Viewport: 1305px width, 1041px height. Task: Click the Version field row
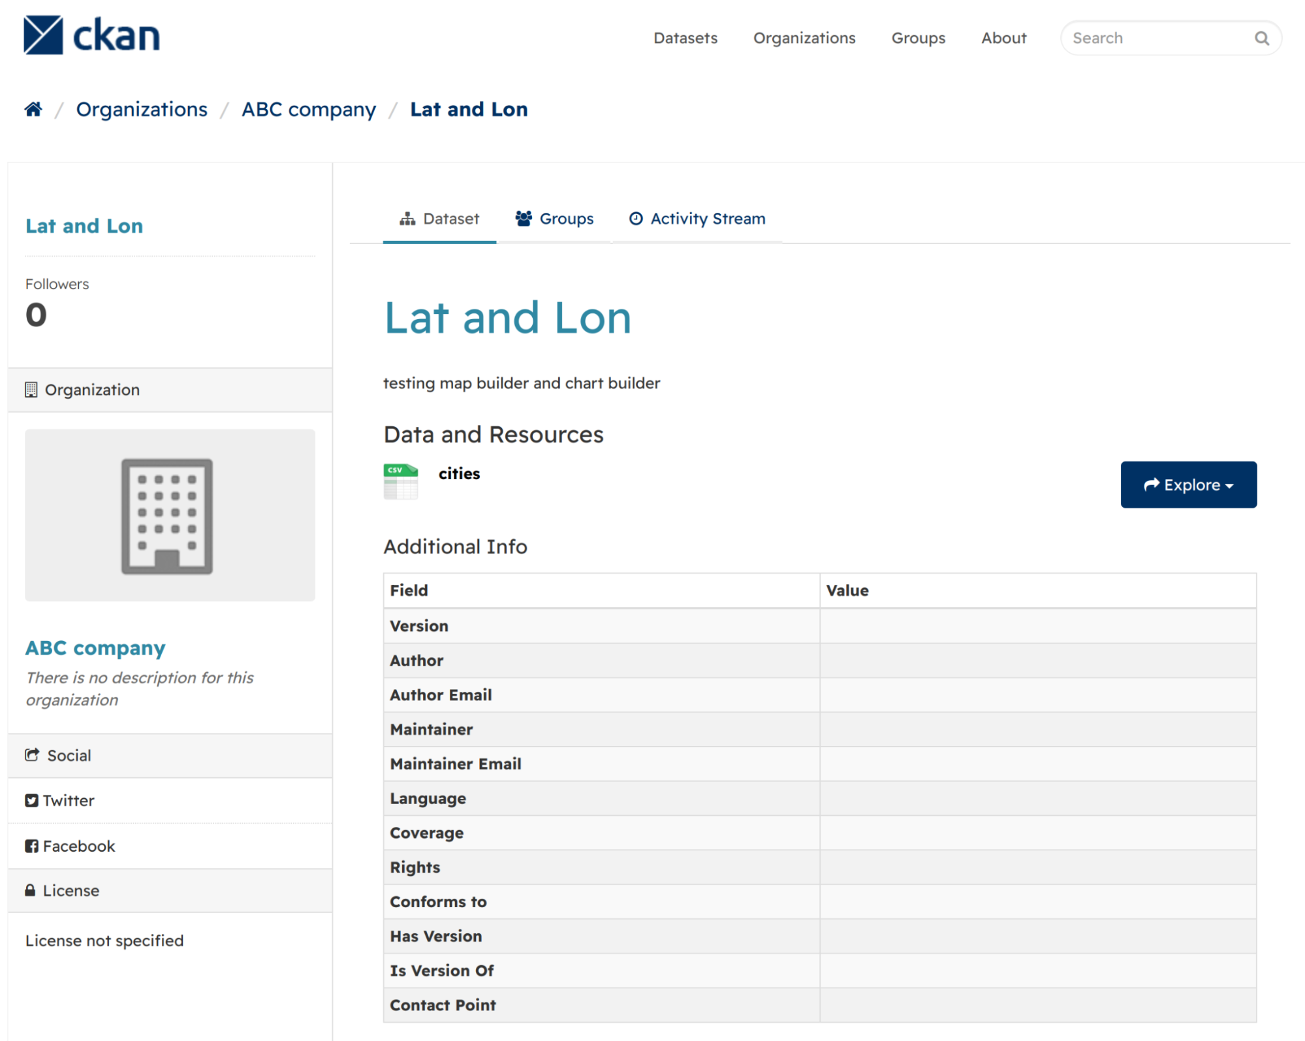point(819,626)
